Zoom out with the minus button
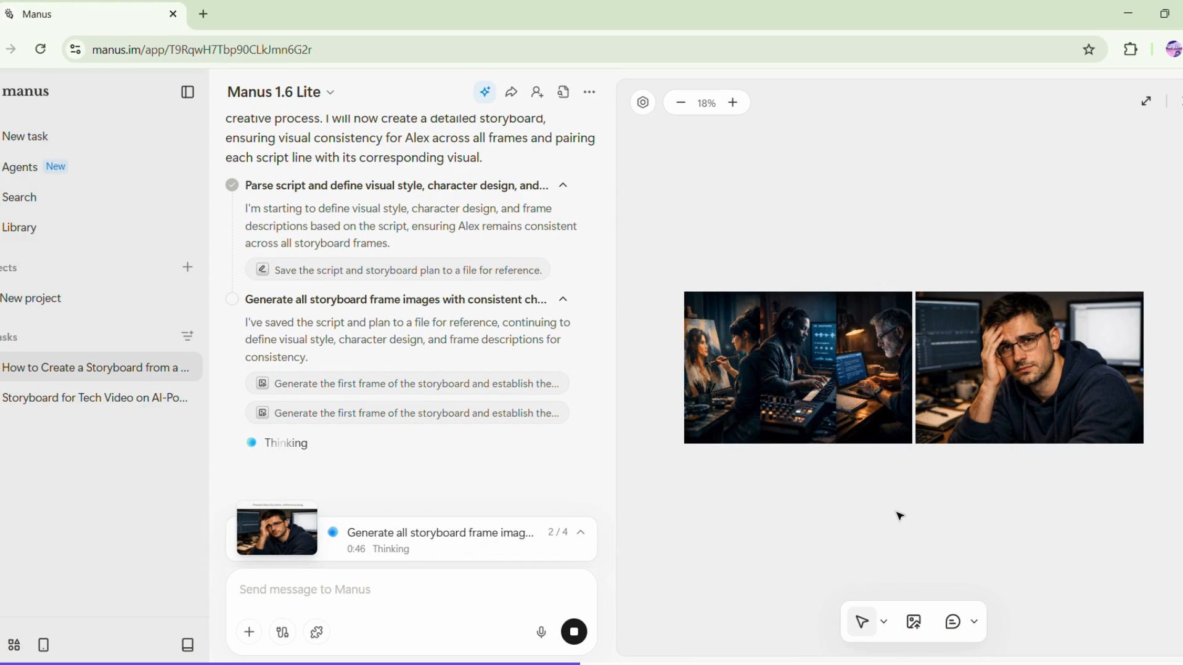The image size is (1183, 665). [681, 102]
